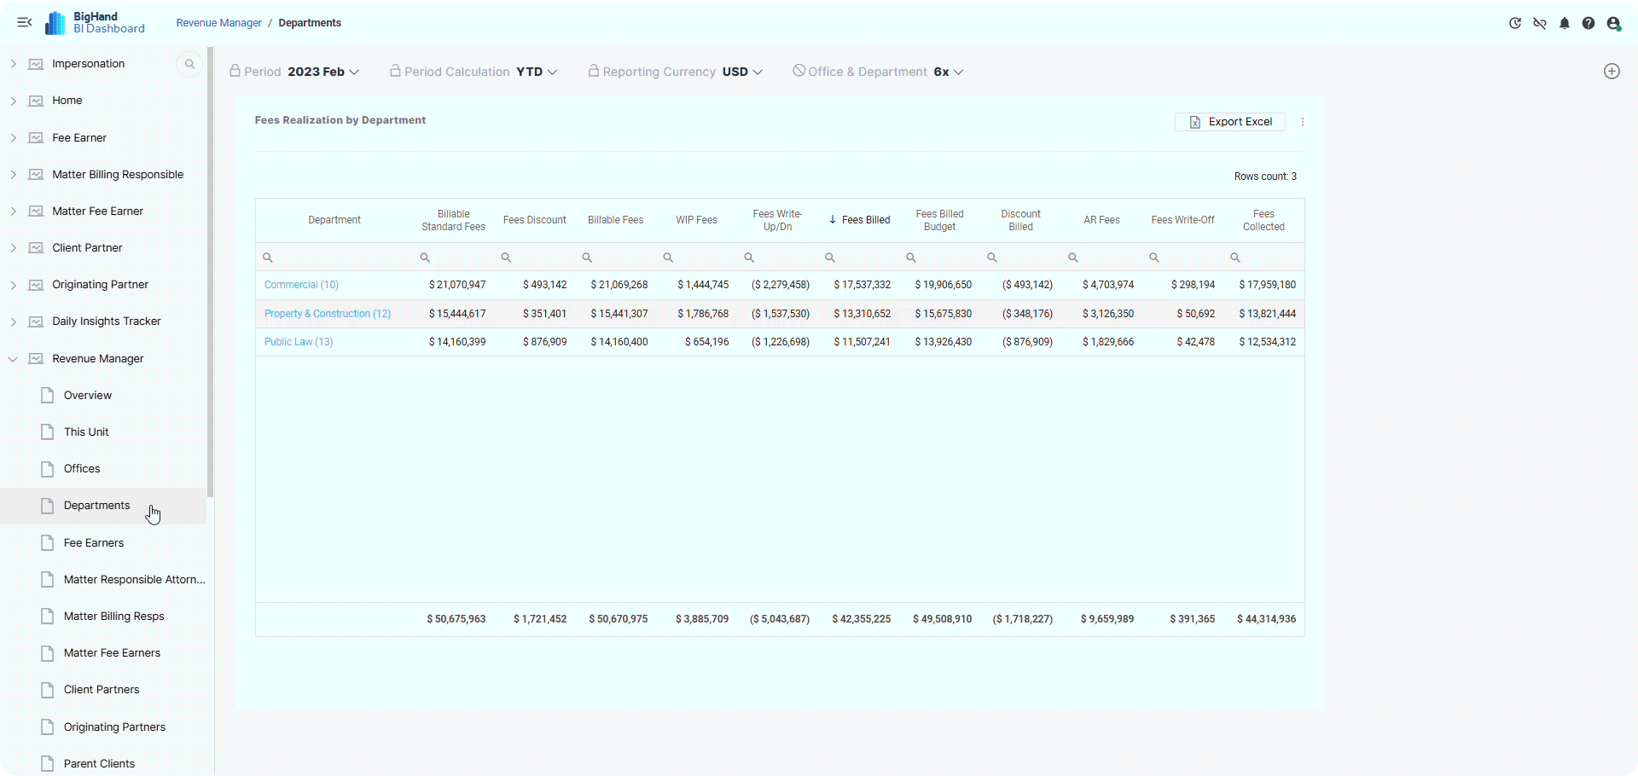Click the AR Fees filter search icon
Image resolution: width=1638 pixels, height=776 pixels.
pyautogui.click(x=1073, y=258)
